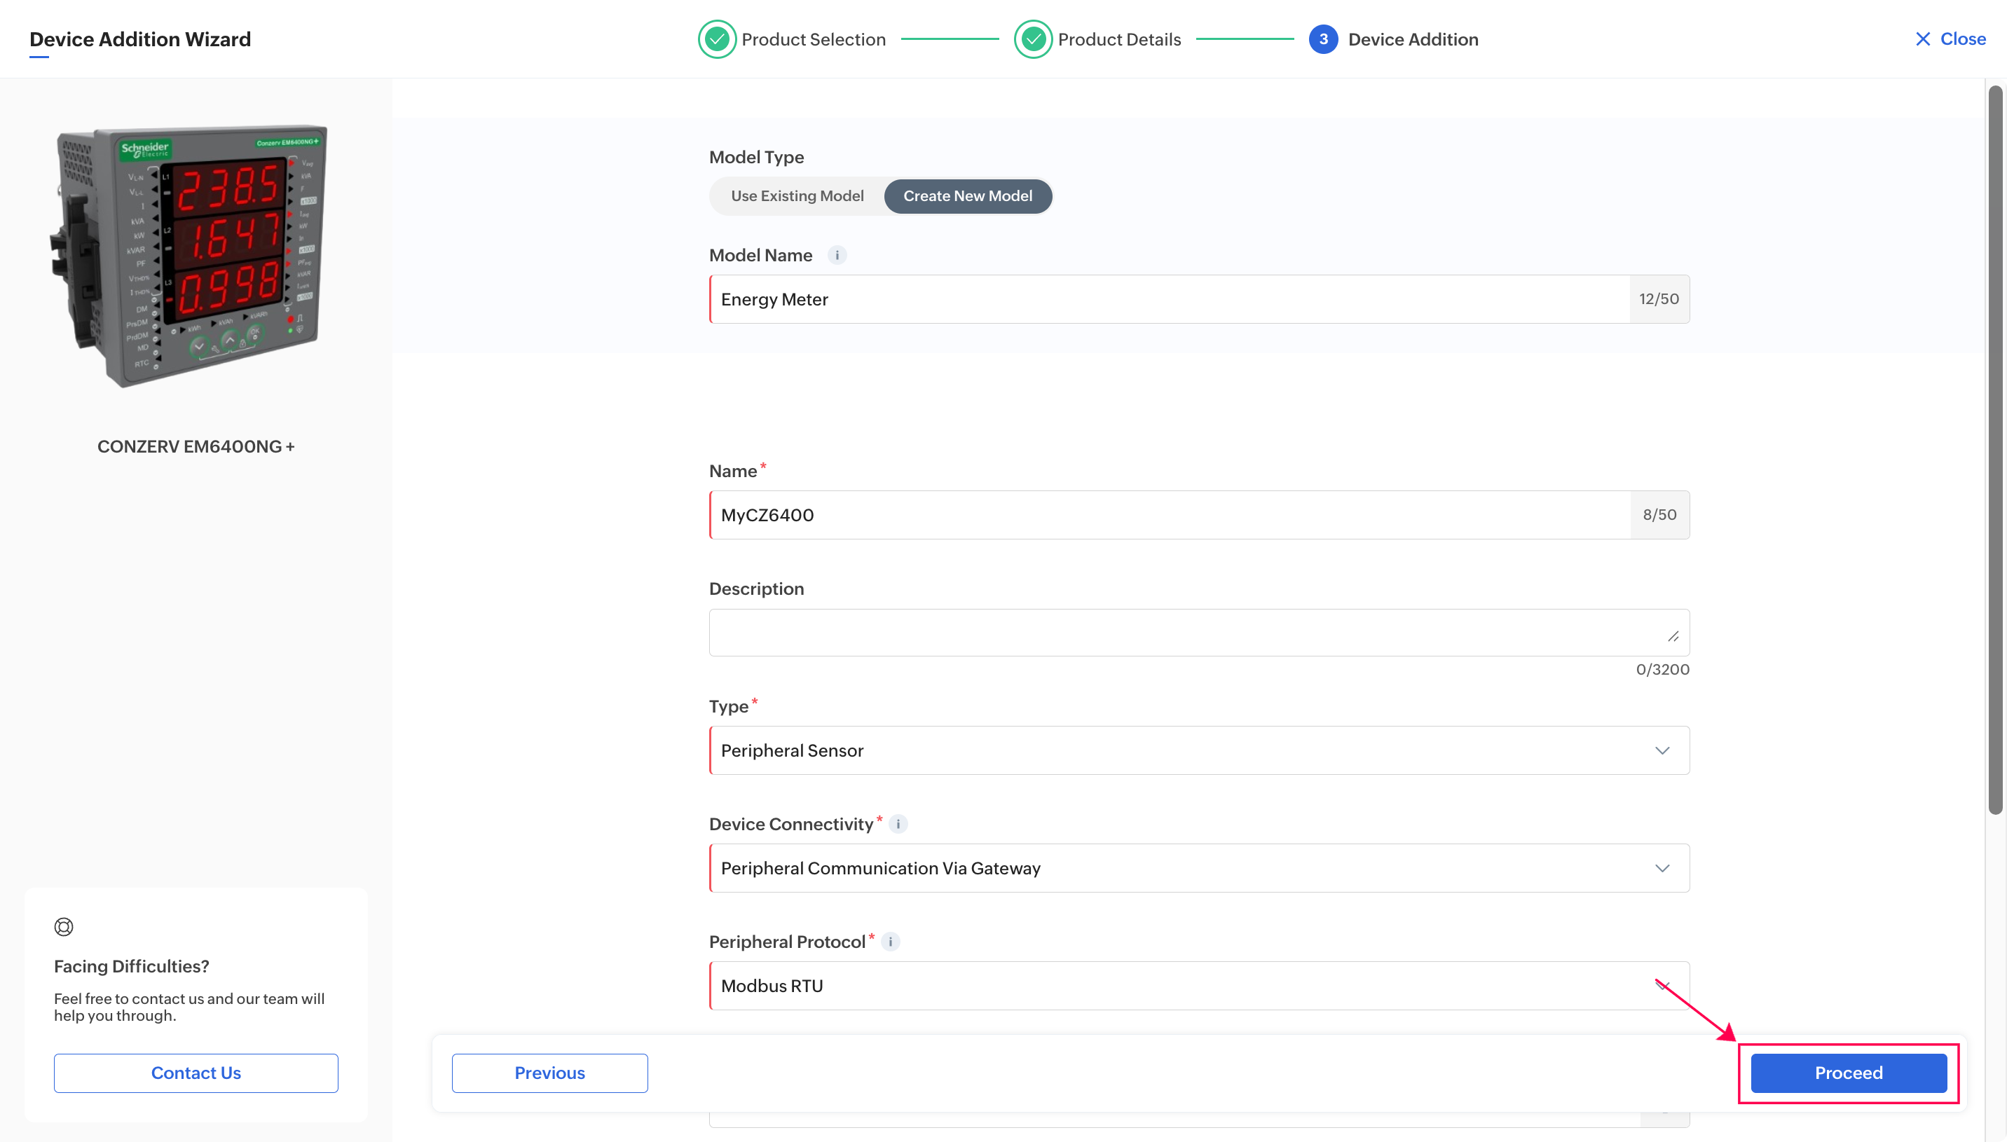
Task: Click the step 3 Device Addition circle
Action: tap(1323, 39)
